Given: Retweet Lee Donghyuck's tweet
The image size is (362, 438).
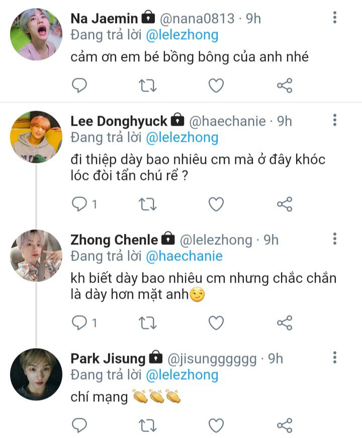Looking at the screenshot, I should [x=147, y=204].
